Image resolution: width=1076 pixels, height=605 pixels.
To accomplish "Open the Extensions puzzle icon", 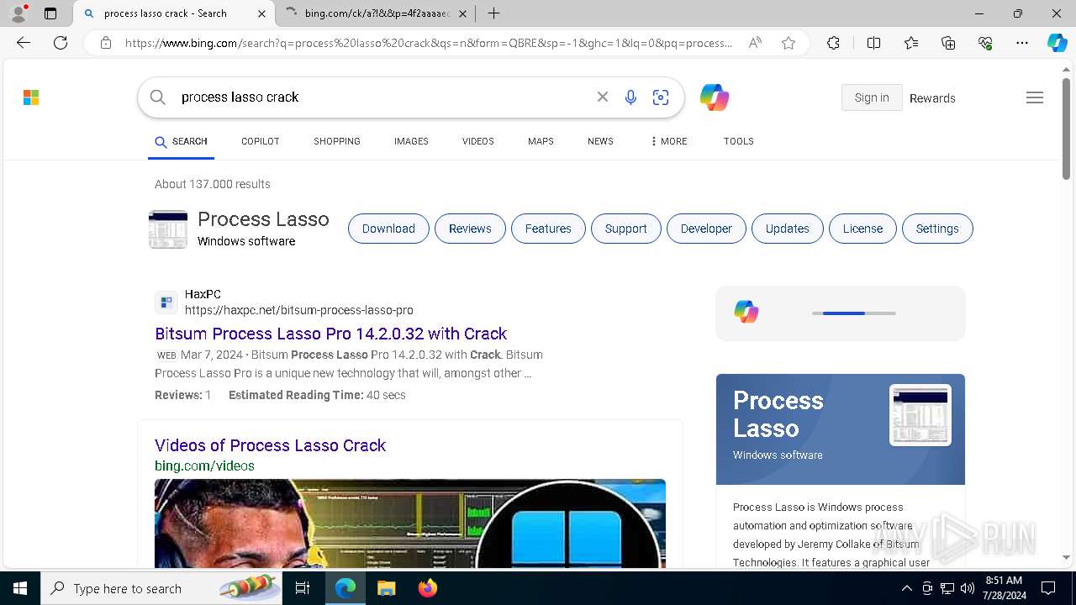I will coord(833,43).
